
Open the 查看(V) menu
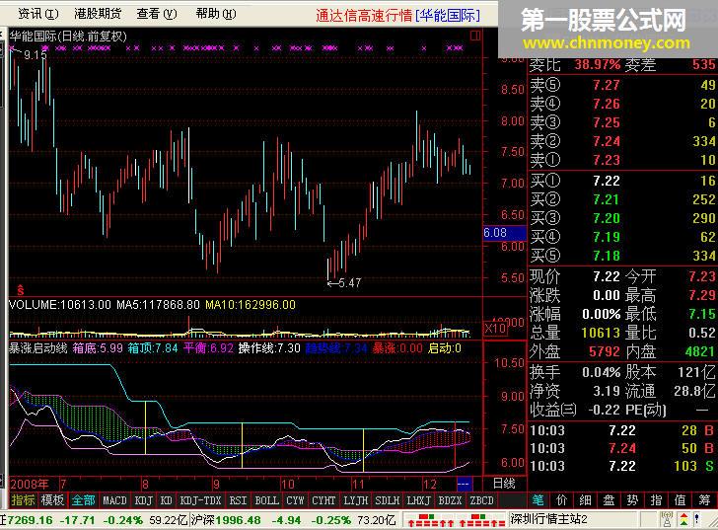[x=157, y=14]
